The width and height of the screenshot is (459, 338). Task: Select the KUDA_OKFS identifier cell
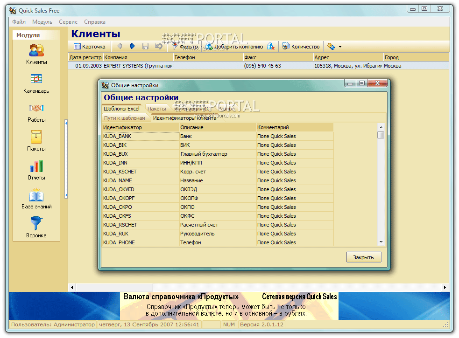pos(141,216)
